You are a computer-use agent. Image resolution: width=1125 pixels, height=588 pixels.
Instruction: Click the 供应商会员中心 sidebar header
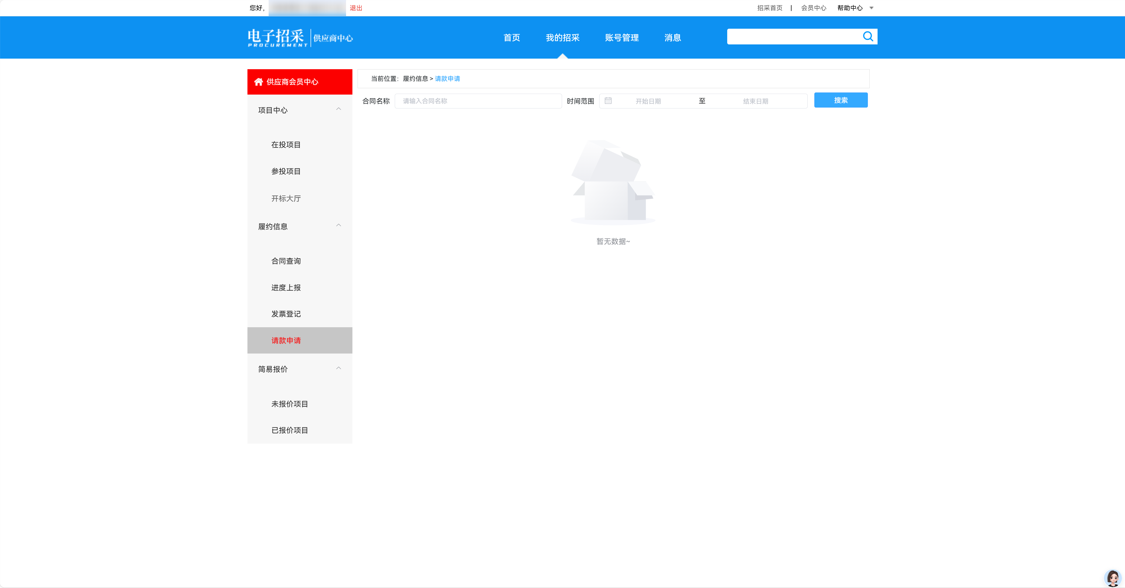299,82
